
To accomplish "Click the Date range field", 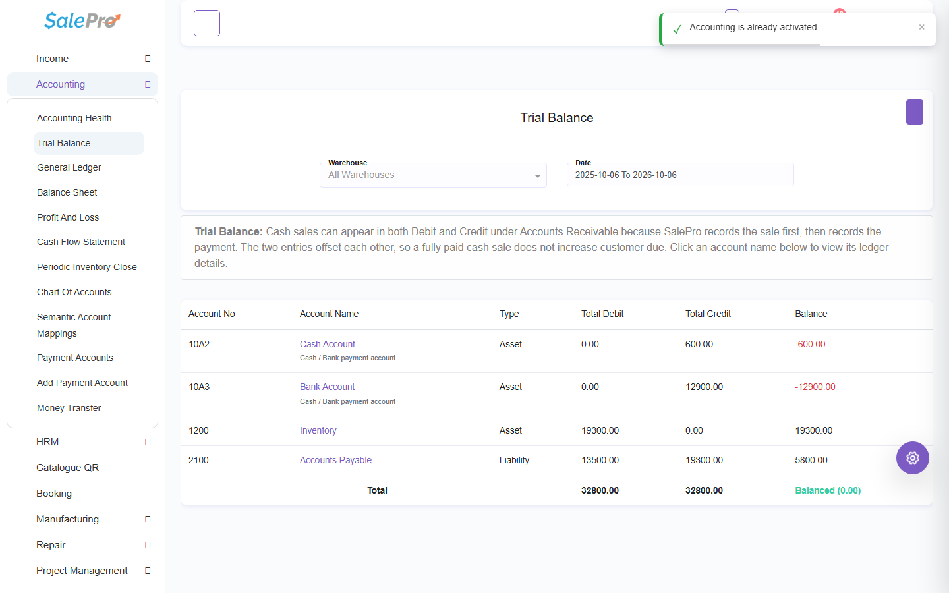I will 680,175.
